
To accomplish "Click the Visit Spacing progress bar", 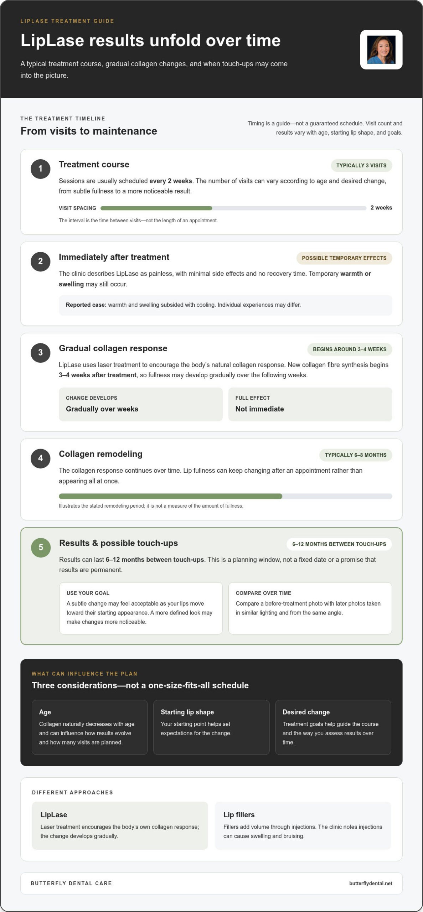I will [x=233, y=208].
